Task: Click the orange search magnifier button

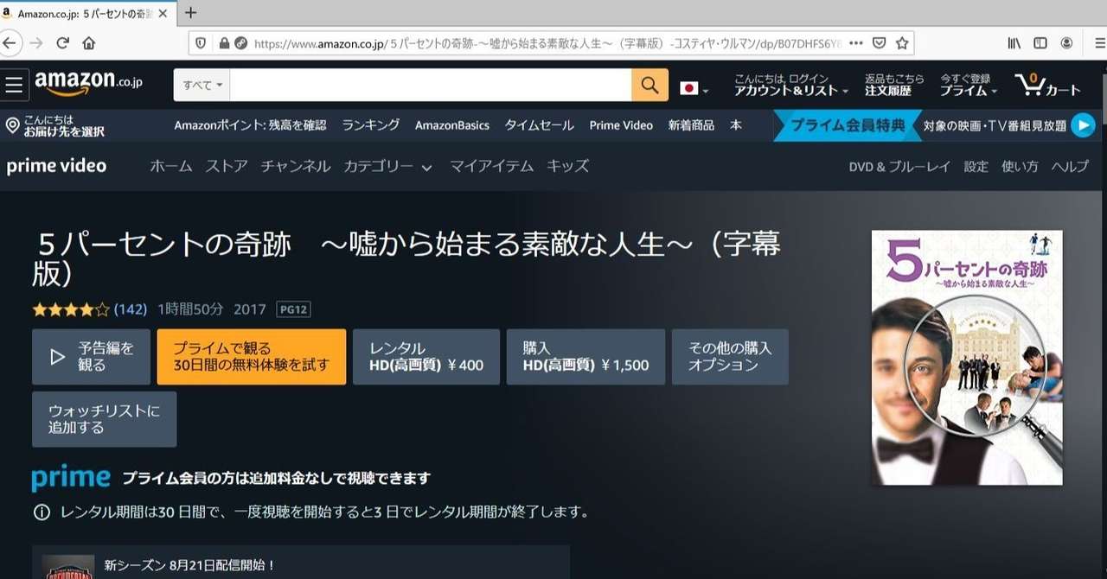Action: pos(650,85)
